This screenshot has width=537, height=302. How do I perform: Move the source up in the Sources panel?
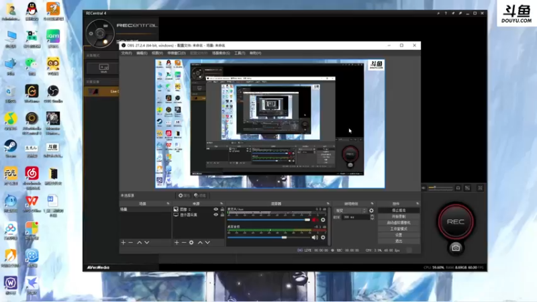200,242
